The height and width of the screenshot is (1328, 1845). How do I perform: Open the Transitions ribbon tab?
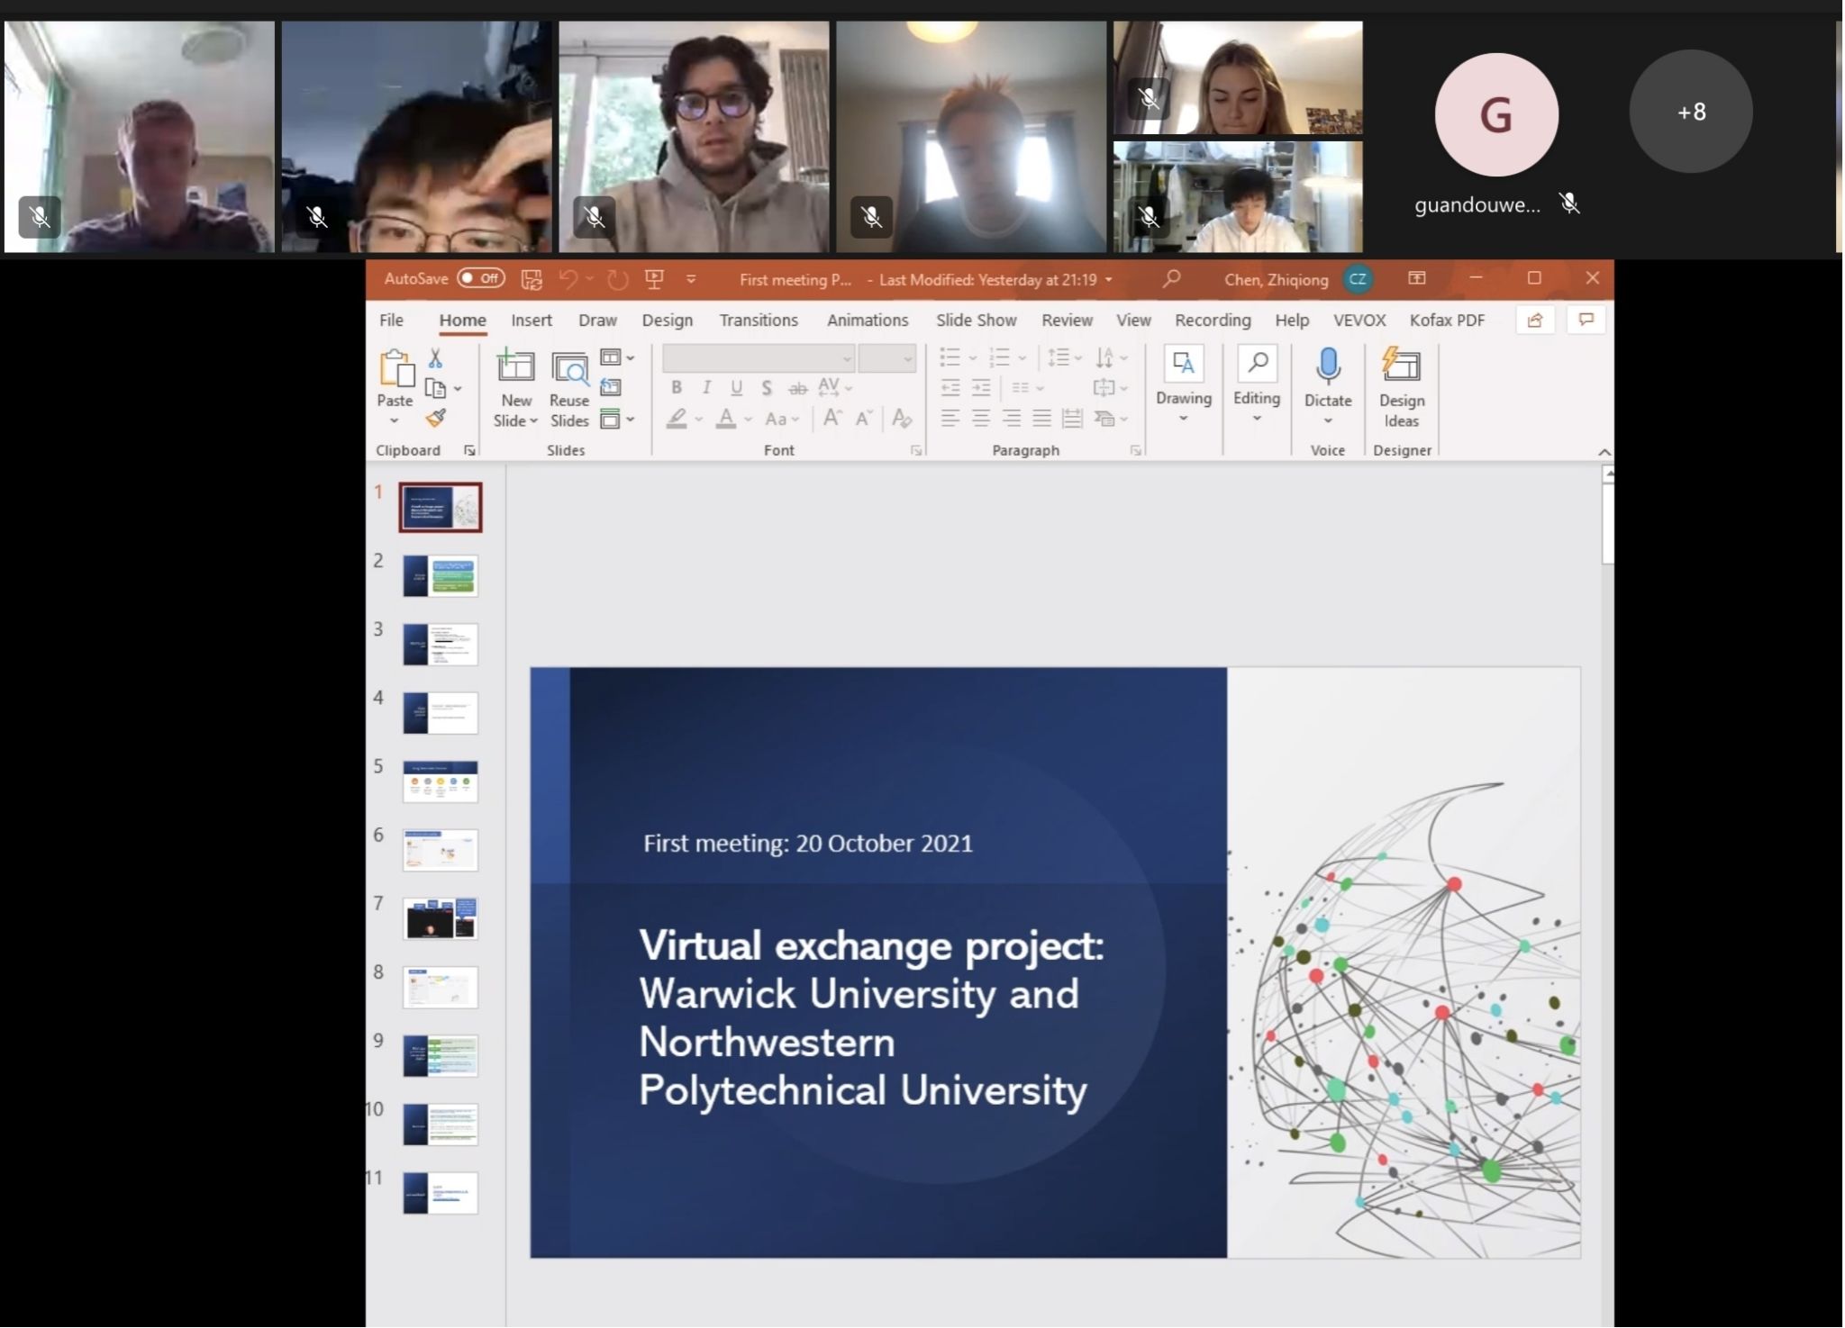pos(759,321)
